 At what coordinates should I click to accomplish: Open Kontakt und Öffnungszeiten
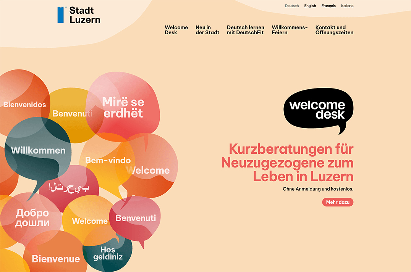coord(334,30)
